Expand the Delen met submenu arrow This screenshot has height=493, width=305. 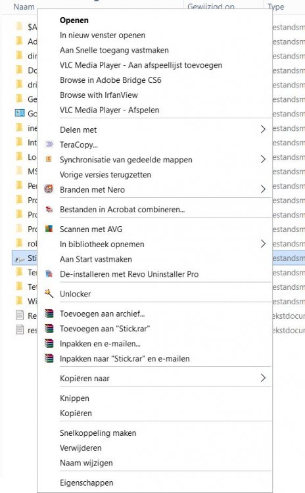click(263, 129)
